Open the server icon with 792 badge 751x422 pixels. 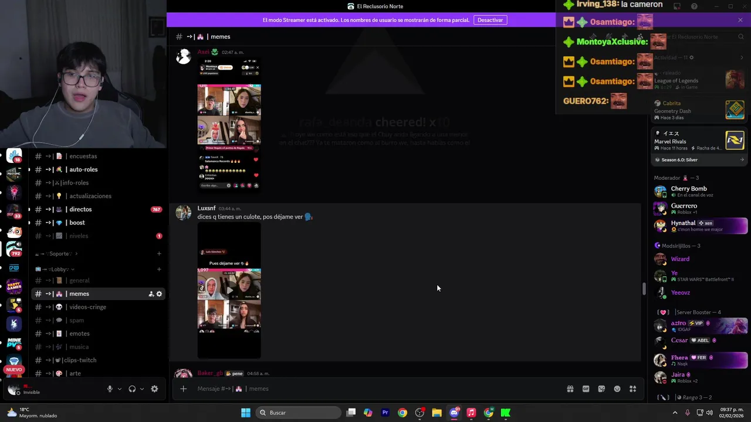14,249
